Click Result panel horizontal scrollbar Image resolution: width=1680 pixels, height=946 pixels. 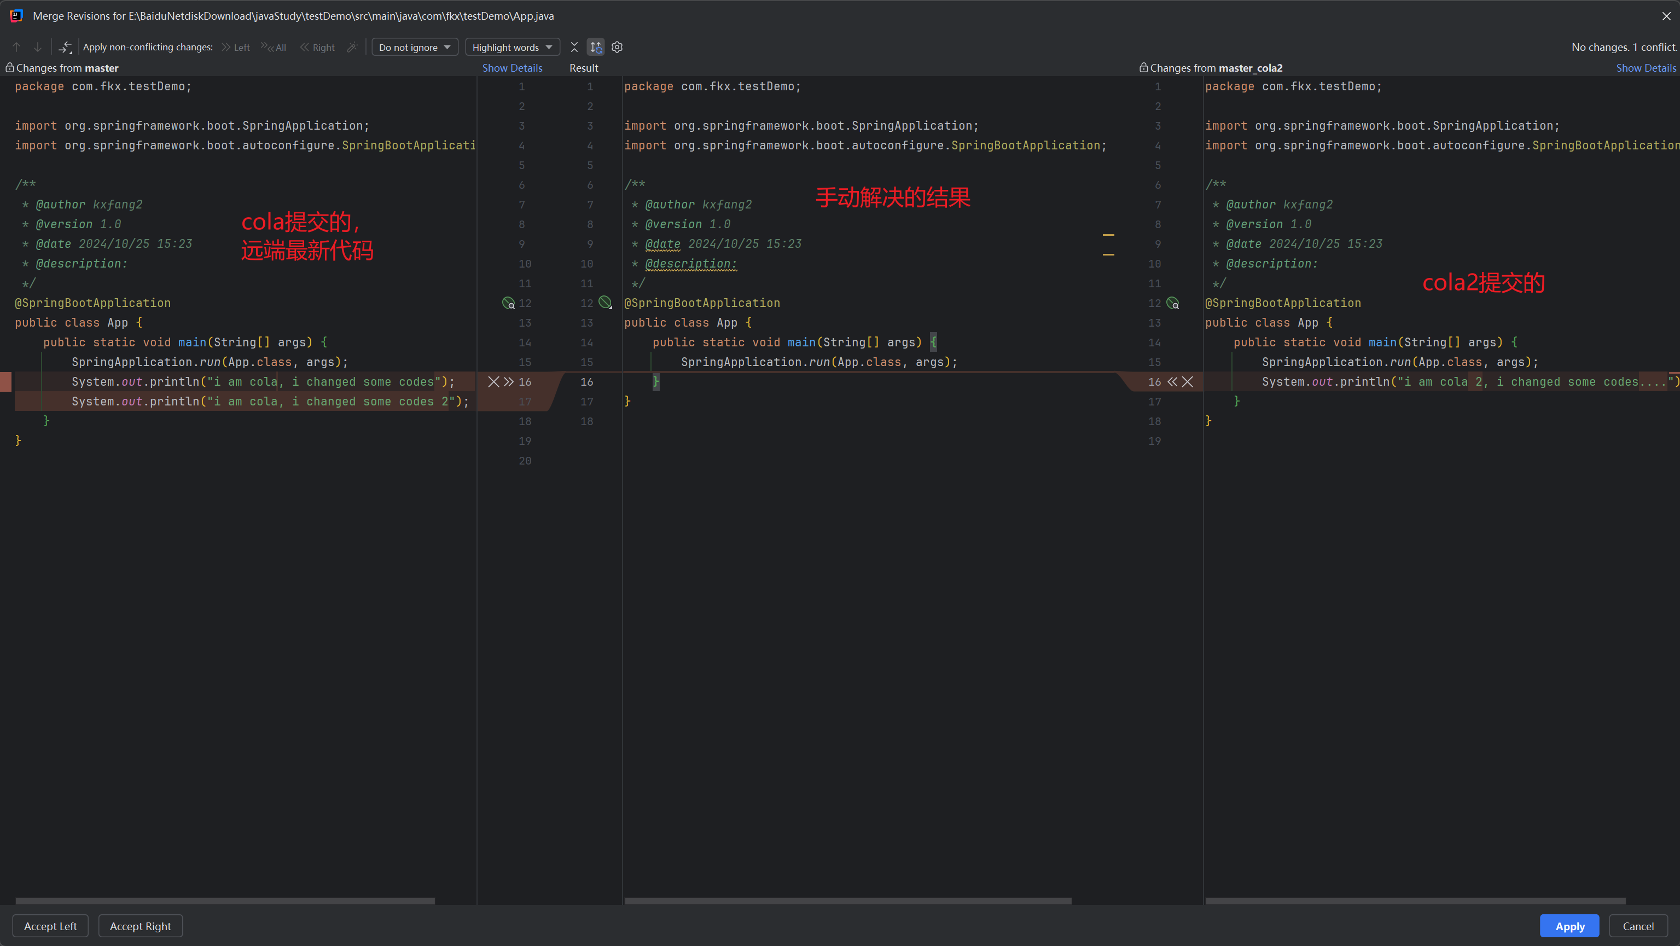coord(848,901)
